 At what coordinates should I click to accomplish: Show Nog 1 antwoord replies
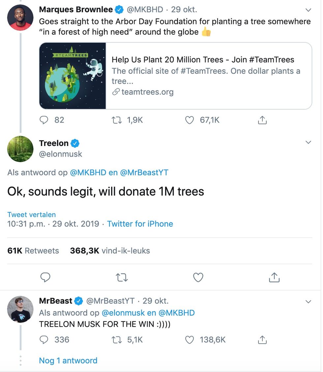click(x=68, y=360)
